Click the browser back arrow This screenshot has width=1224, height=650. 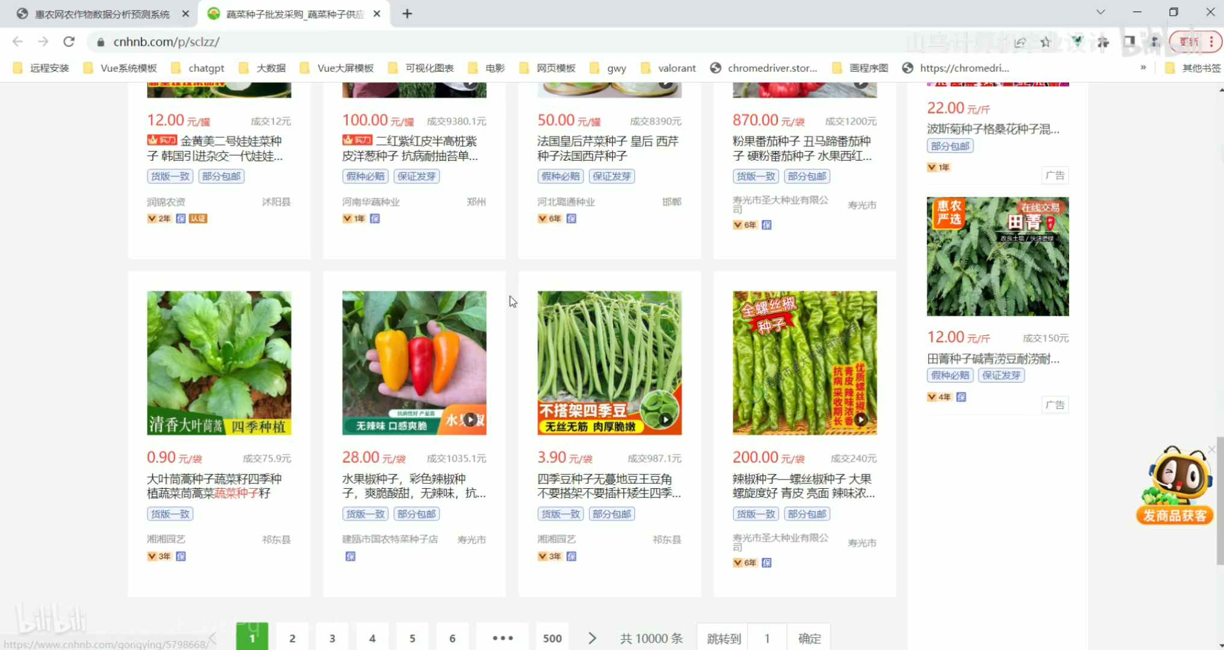tap(17, 42)
